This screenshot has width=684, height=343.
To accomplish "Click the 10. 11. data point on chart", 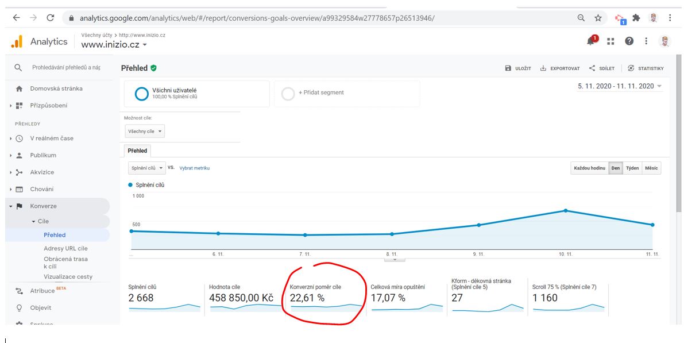I will pyautogui.click(x=566, y=210).
